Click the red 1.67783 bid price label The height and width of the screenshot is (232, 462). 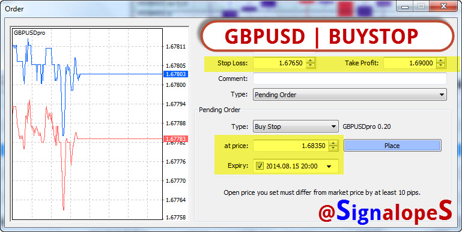[175, 139]
